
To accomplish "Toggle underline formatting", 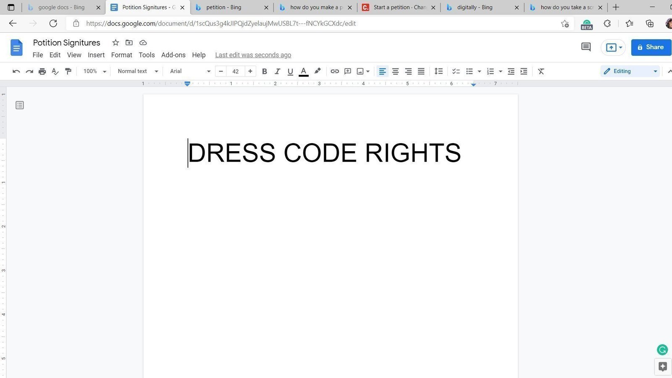I will coord(290,71).
